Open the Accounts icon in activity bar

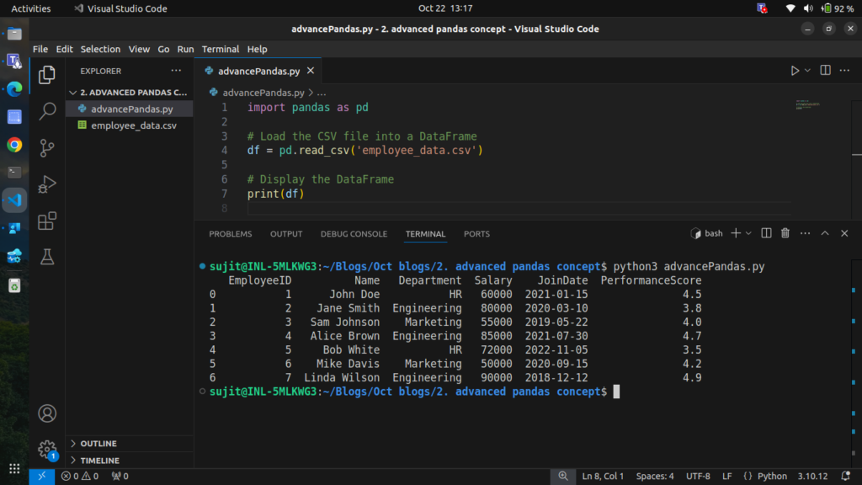[48, 413]
